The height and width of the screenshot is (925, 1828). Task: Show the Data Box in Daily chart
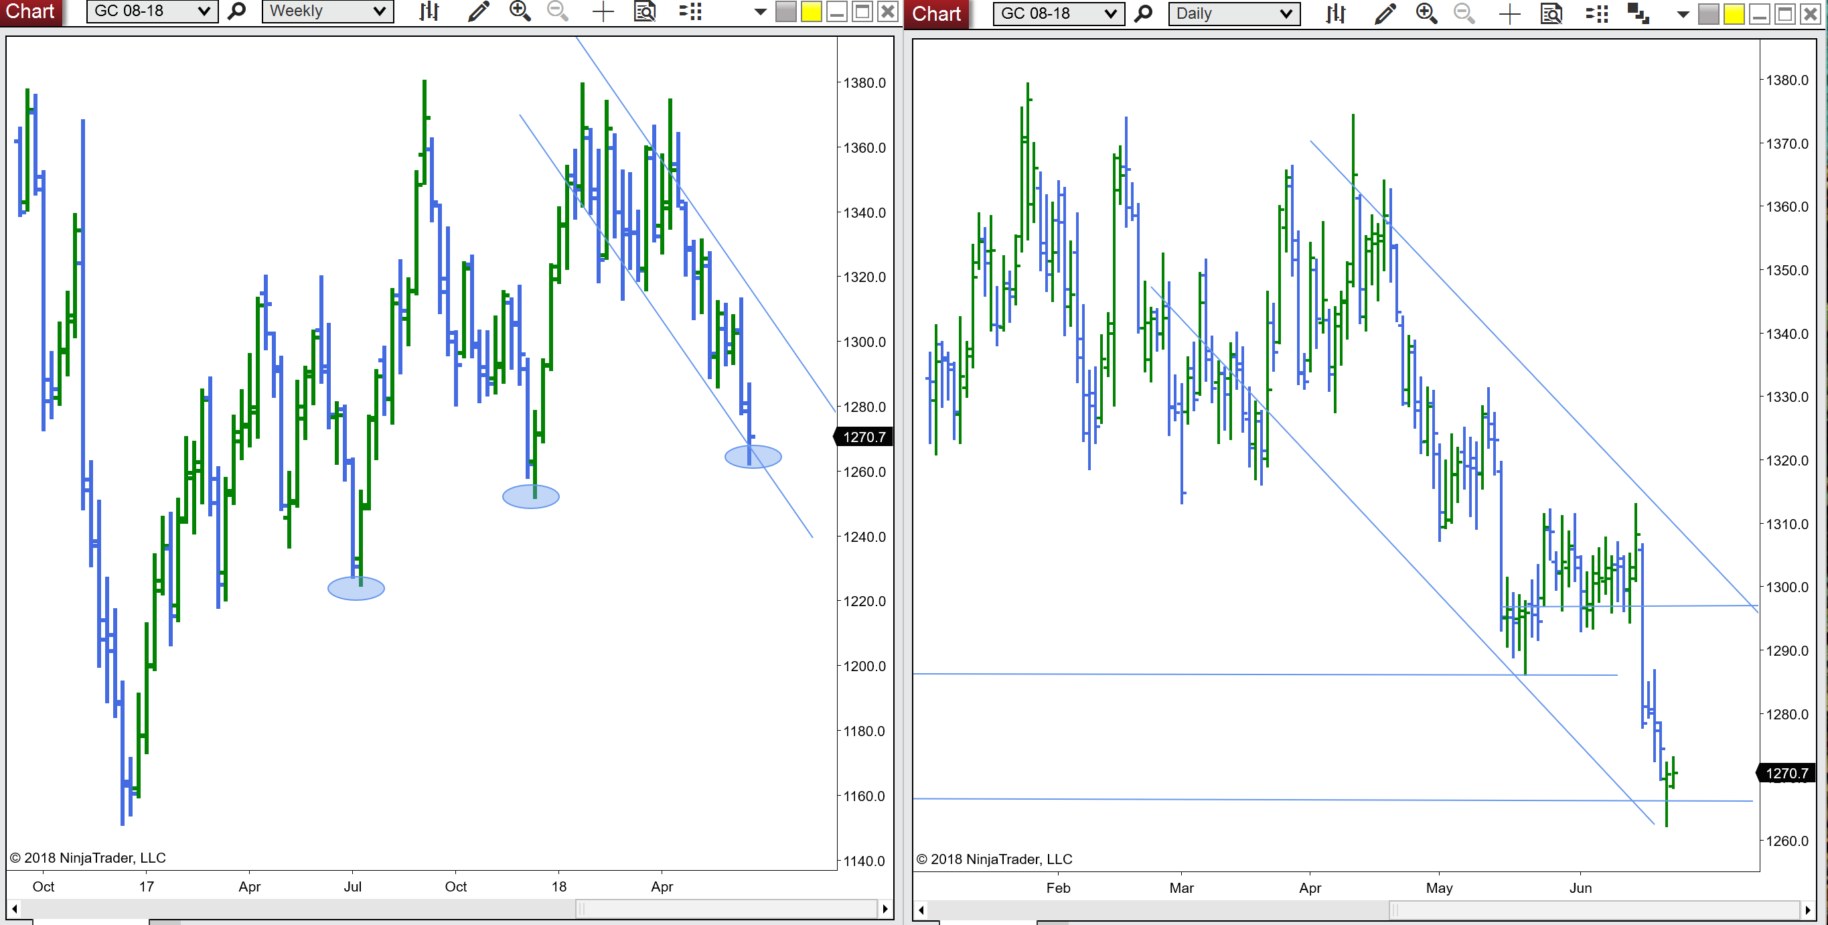(x=1551, y=13)
